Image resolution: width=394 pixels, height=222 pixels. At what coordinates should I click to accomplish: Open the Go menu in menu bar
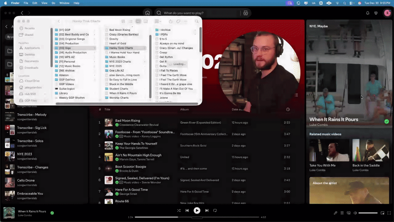click(x=53, y=3)
